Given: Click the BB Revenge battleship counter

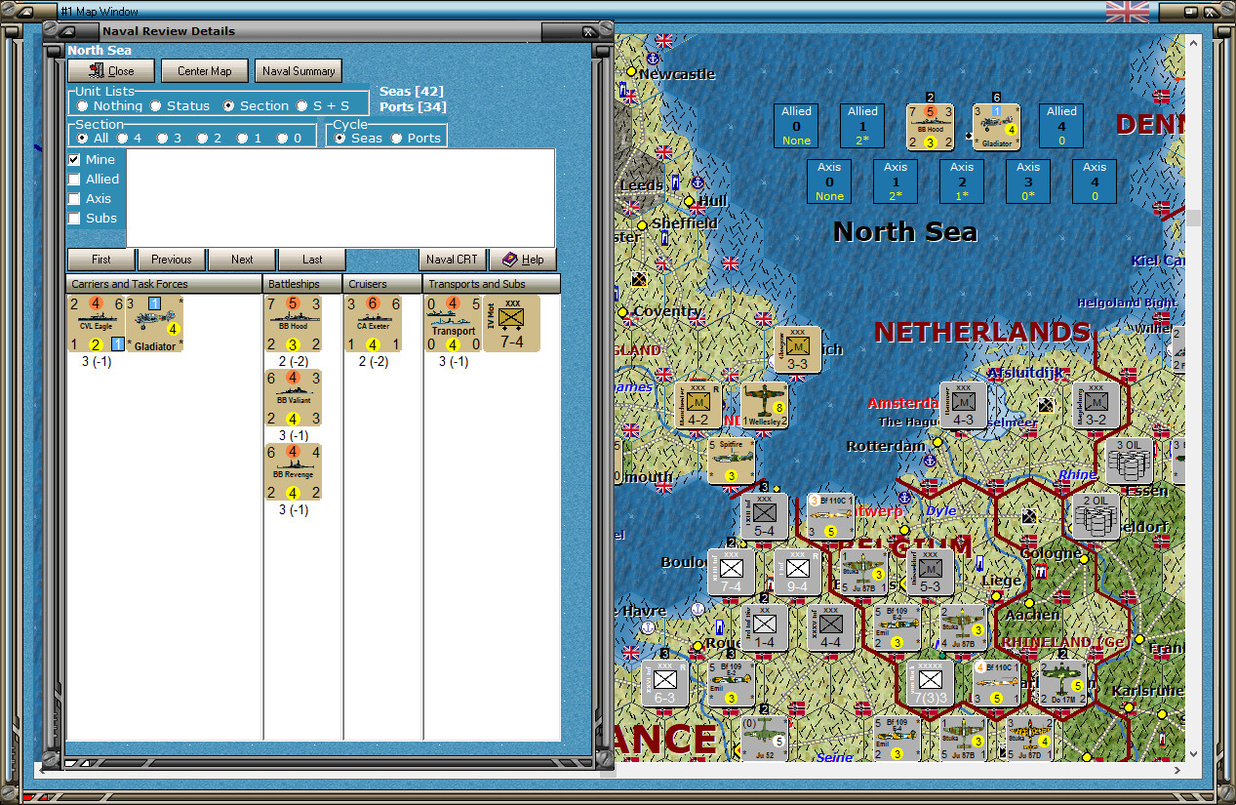Looking at the screenshot, I should pyautogui.click(x=294, y=471).
